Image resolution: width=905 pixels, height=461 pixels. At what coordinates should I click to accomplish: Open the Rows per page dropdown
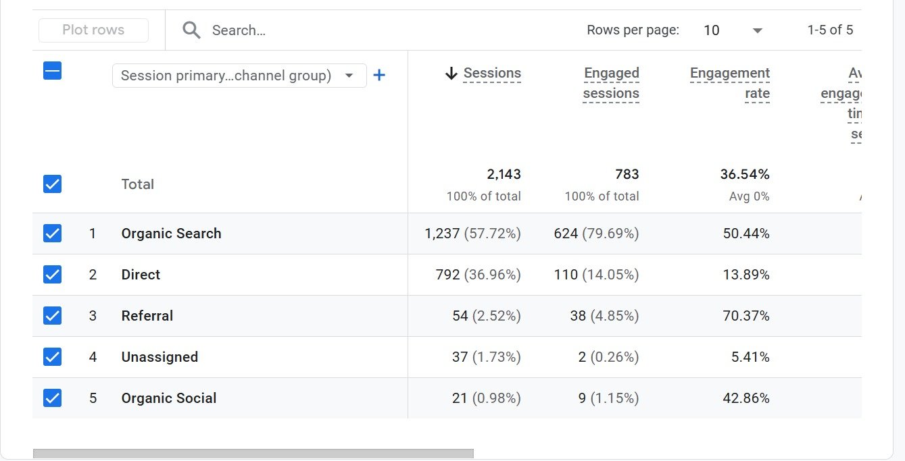click(733, 30)
